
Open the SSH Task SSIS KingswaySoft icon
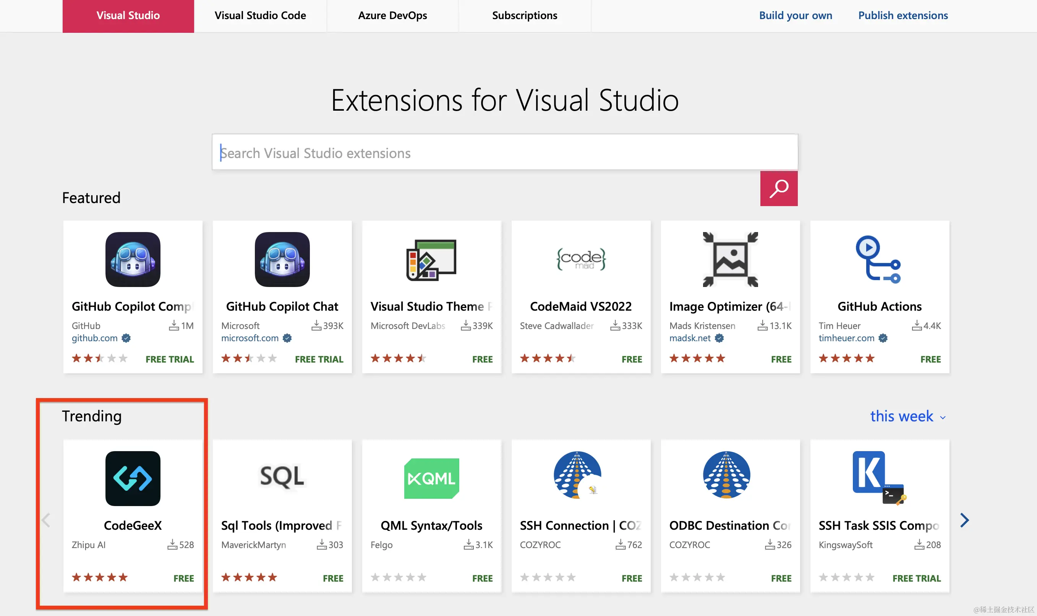point(879,478)
